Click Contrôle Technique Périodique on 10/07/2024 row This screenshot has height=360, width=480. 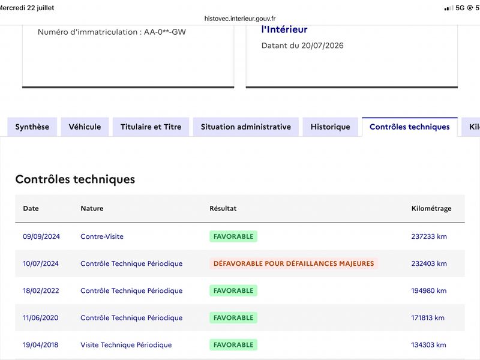point(131,263)
